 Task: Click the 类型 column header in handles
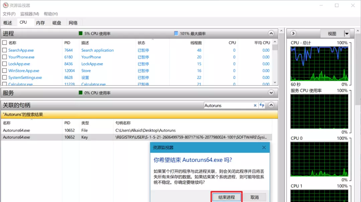click(85, 123)
